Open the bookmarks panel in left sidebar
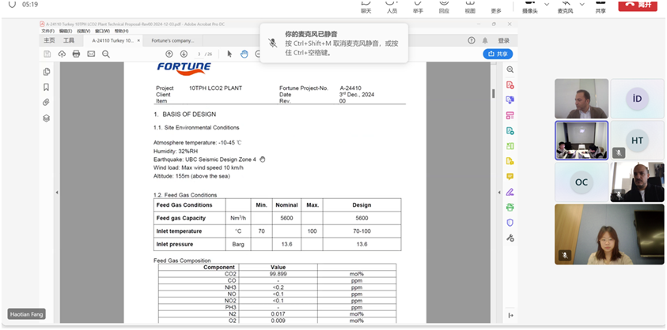 click(47, 87)
